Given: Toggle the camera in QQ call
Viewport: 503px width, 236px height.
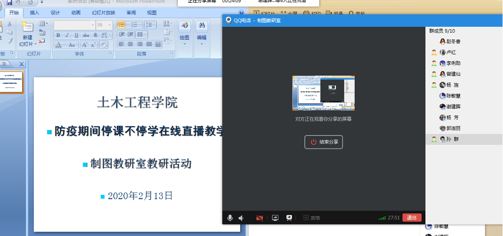Looking at the screenshot, I should point(260,218).
